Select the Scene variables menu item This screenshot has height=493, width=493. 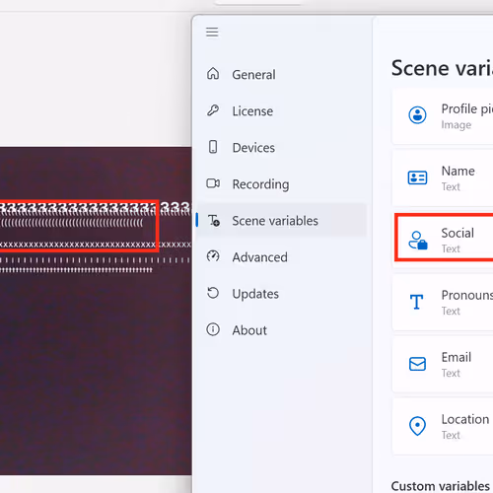tap(282, 220)
